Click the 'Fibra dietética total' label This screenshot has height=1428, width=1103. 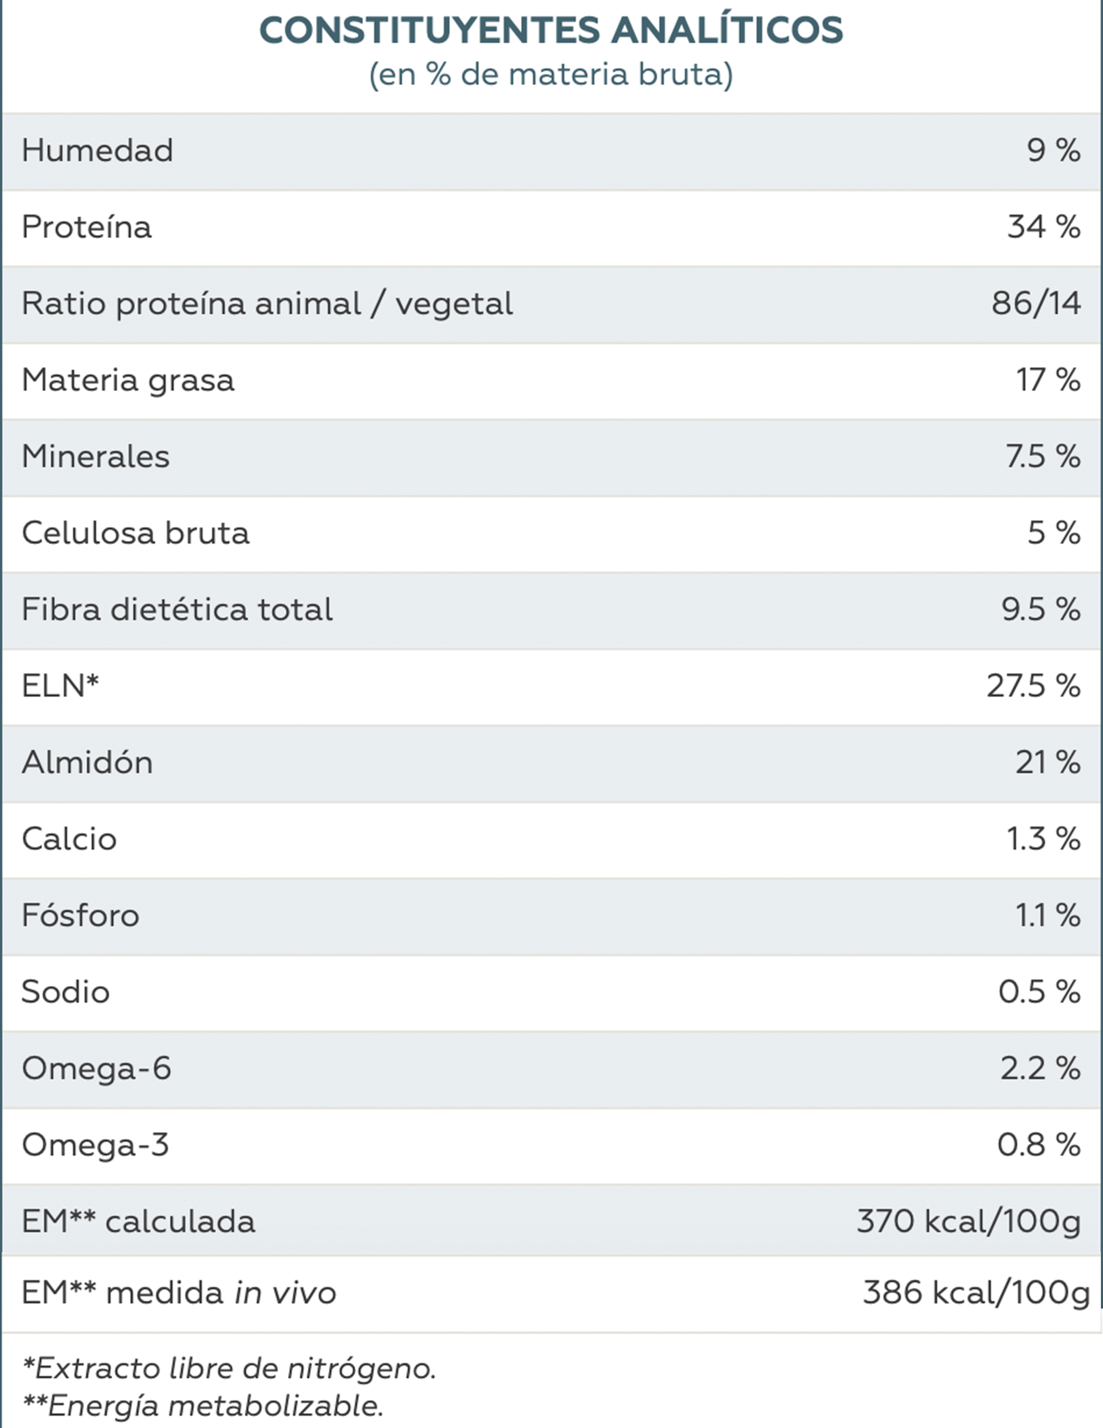click(177, 609)
